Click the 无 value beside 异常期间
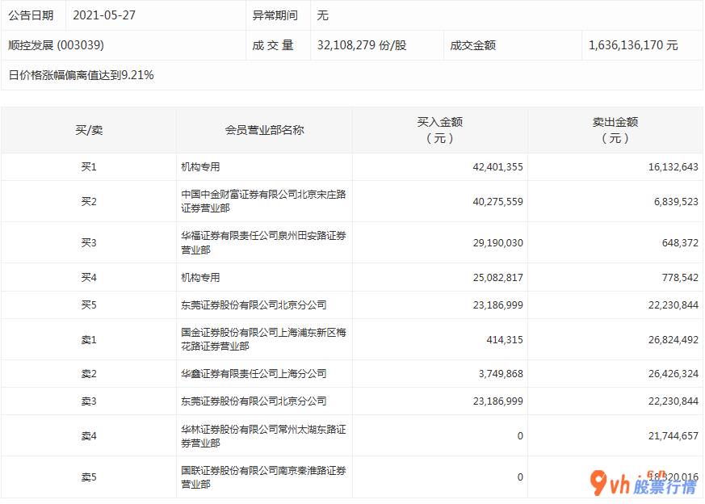This screenshot has height=504, width=705. tap(323, 15)
